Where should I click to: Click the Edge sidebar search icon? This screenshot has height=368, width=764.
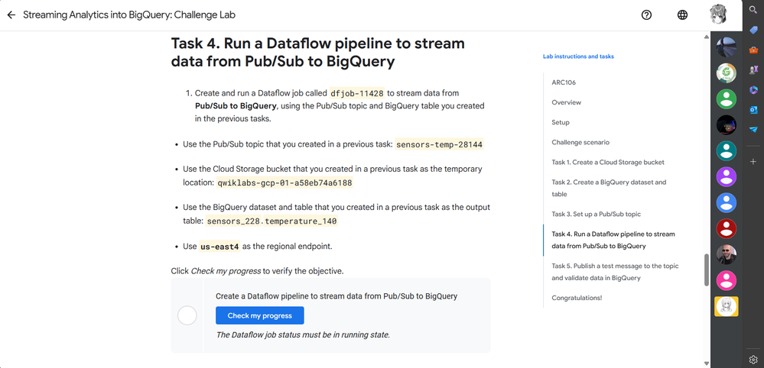[753, 10]
